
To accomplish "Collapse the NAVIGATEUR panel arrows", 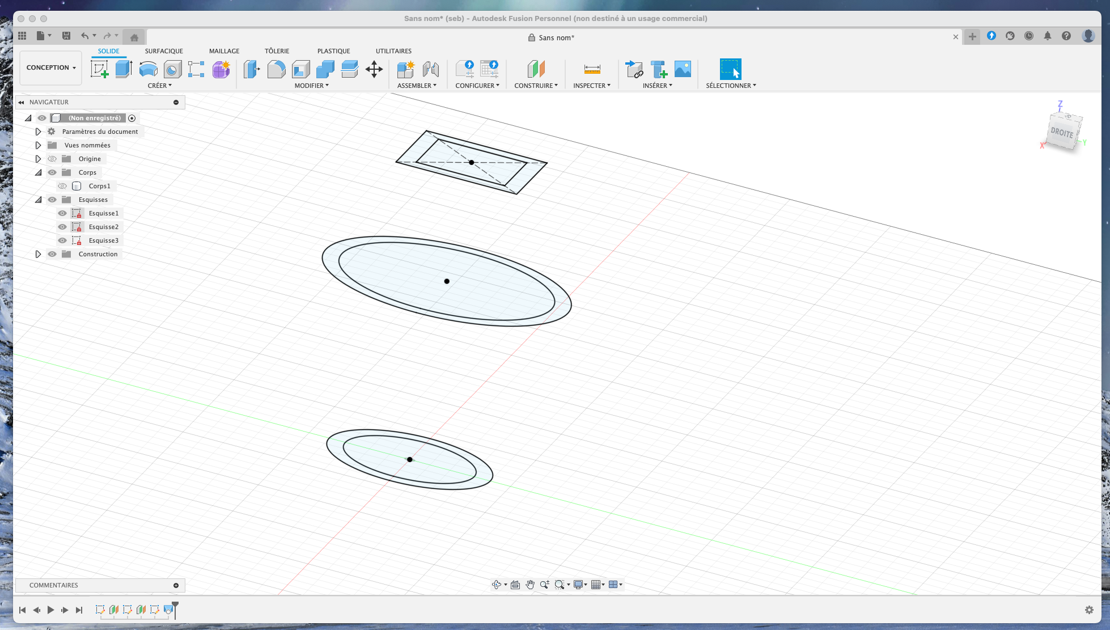I will [21, 103].
